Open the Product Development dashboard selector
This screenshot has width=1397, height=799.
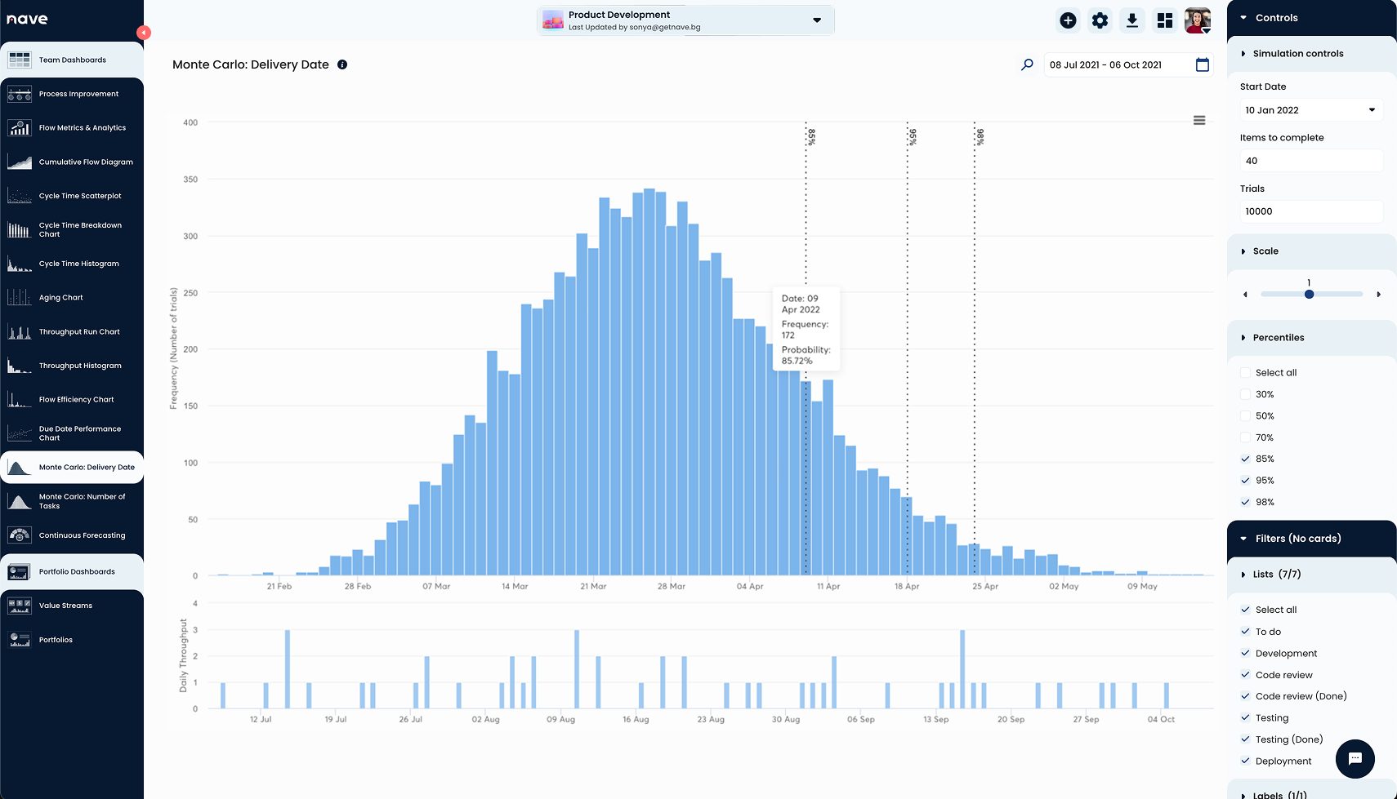tap(685, 20)
